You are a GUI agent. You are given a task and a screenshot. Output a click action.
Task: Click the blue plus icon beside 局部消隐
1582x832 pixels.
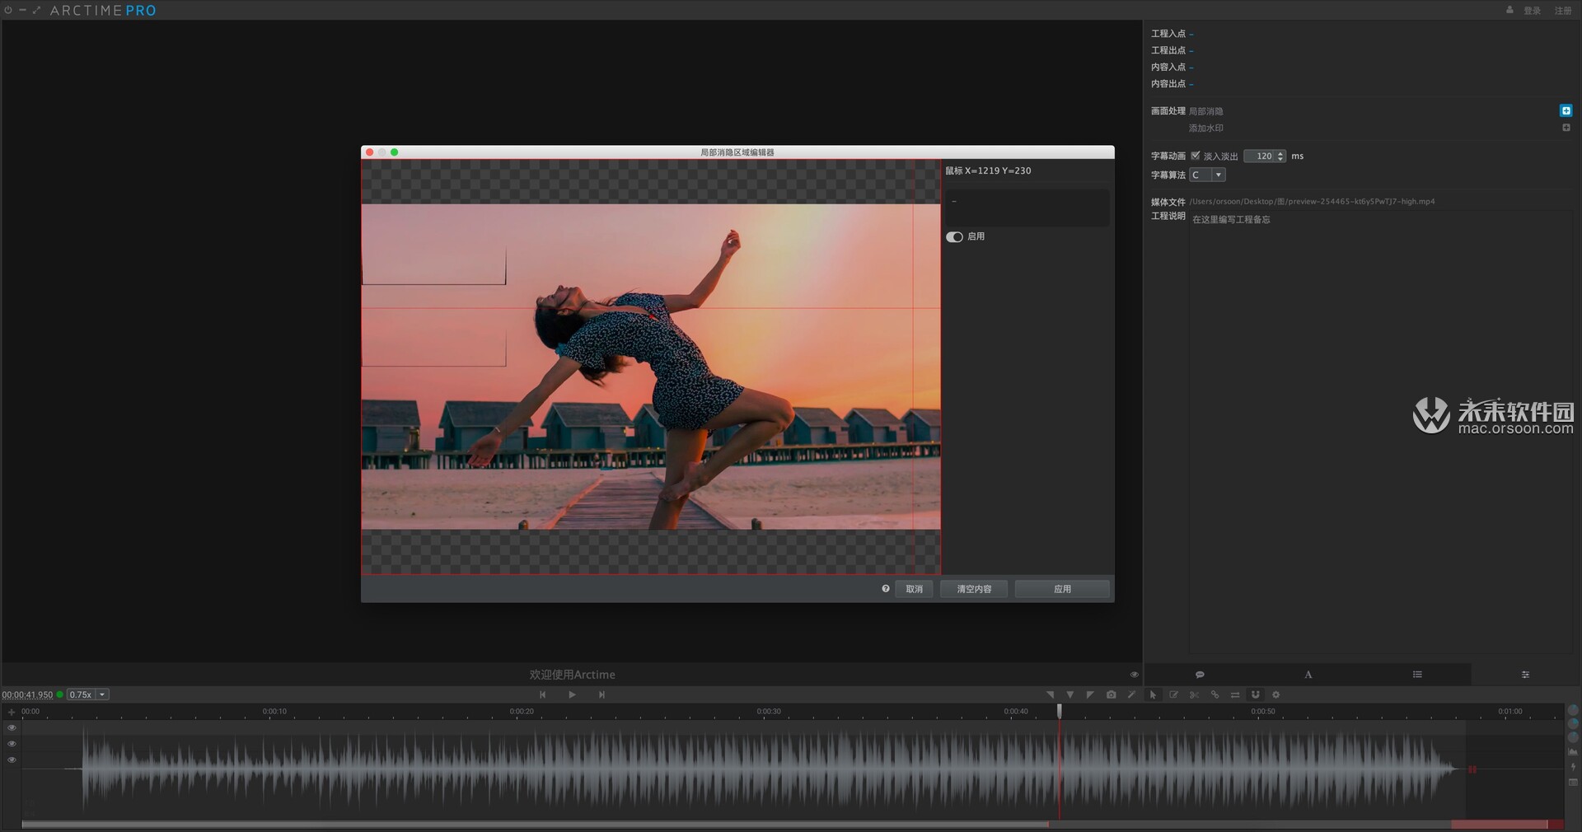pos(1566,110)
